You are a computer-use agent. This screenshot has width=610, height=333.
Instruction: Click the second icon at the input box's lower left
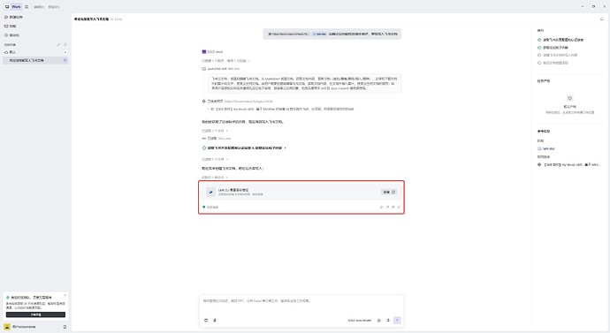(215, 320)
